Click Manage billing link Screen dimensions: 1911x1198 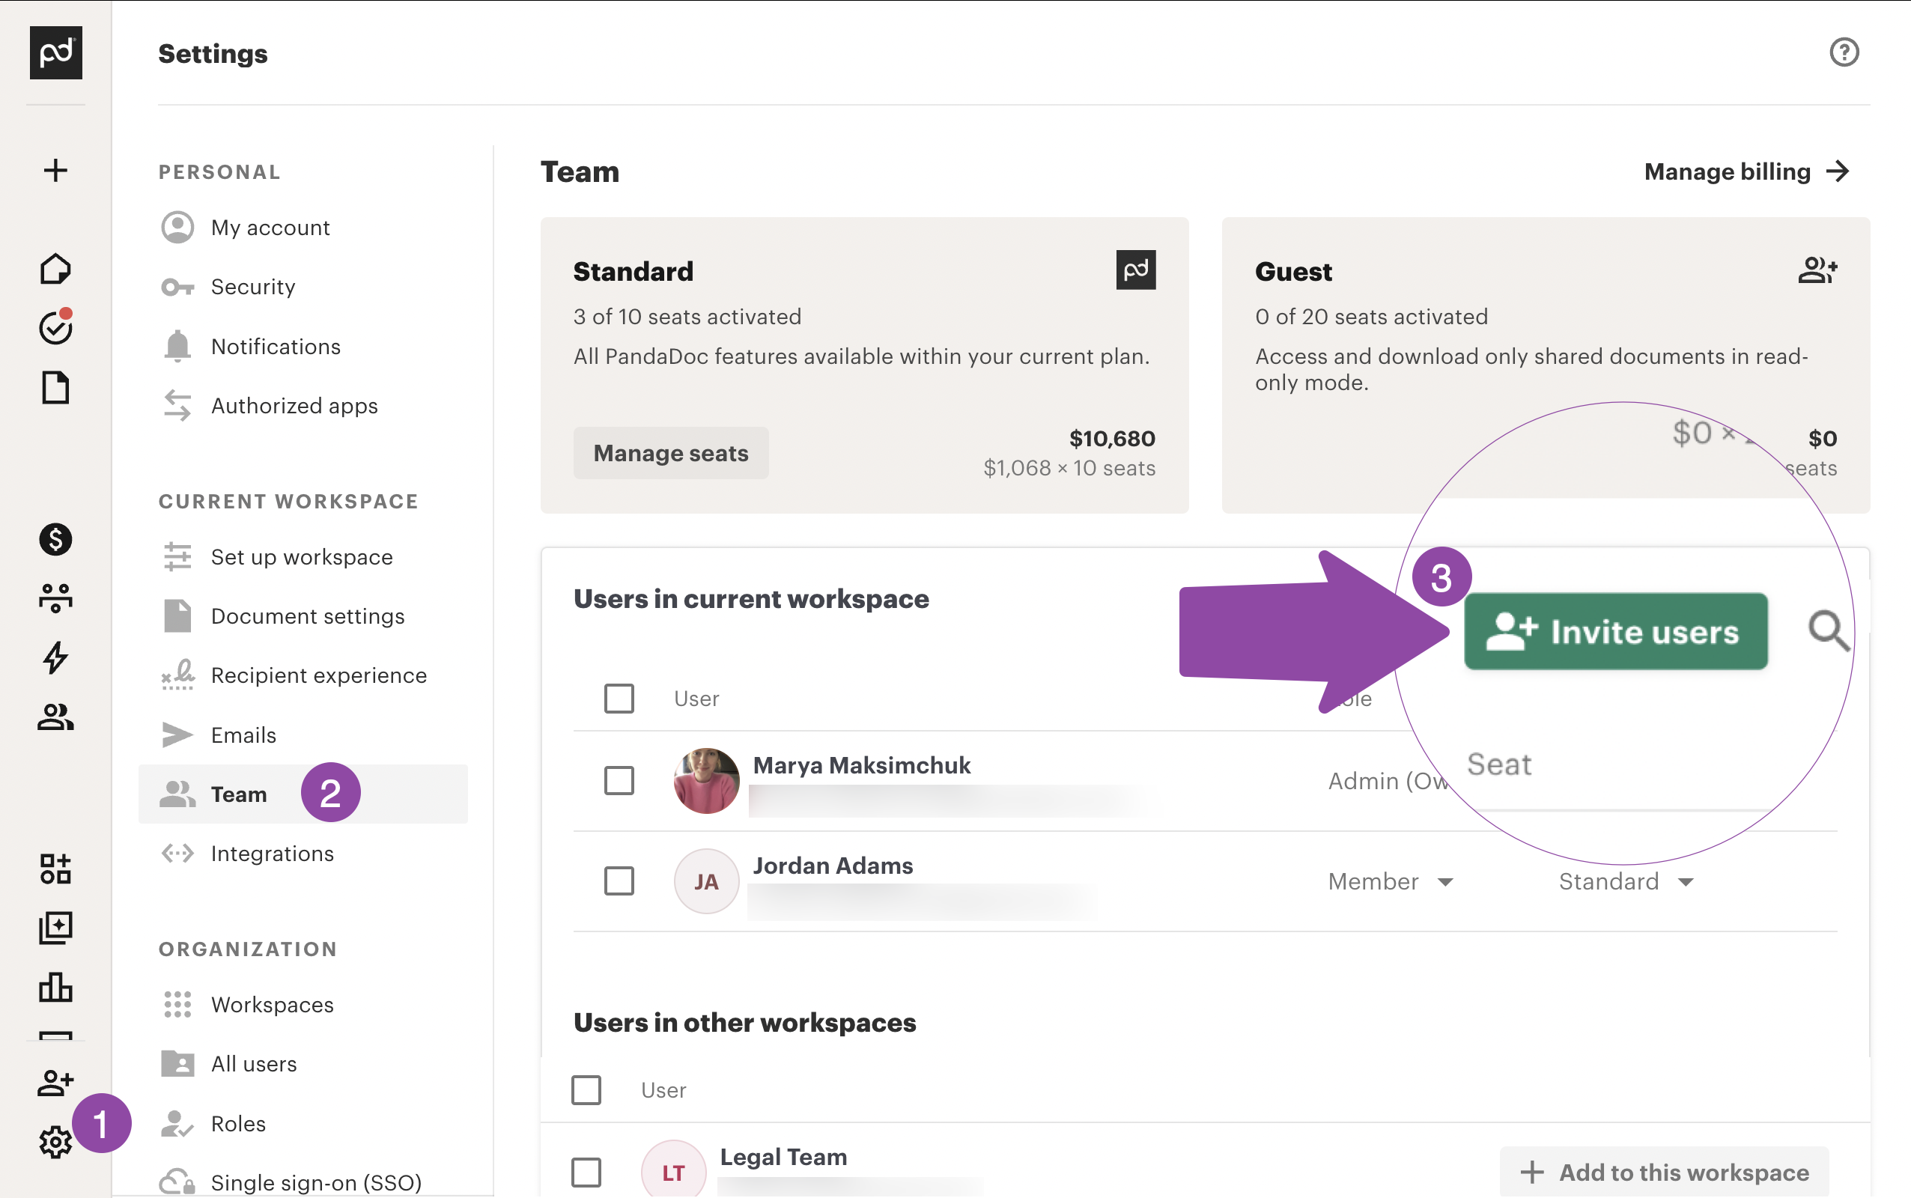click(1728, 171)
